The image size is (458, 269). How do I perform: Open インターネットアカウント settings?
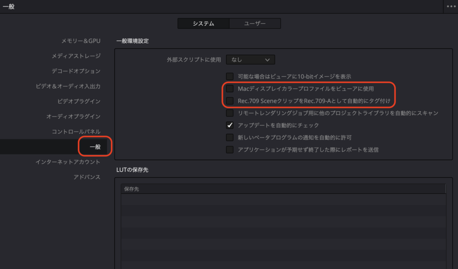click(x=68, y=162)
